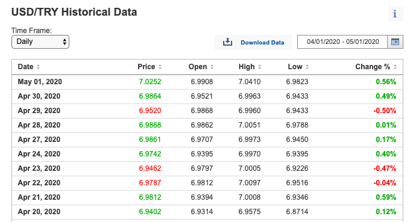Select the 04/01/2020 - 05/01/2020 date range field
413x222 pixels.
342,42
